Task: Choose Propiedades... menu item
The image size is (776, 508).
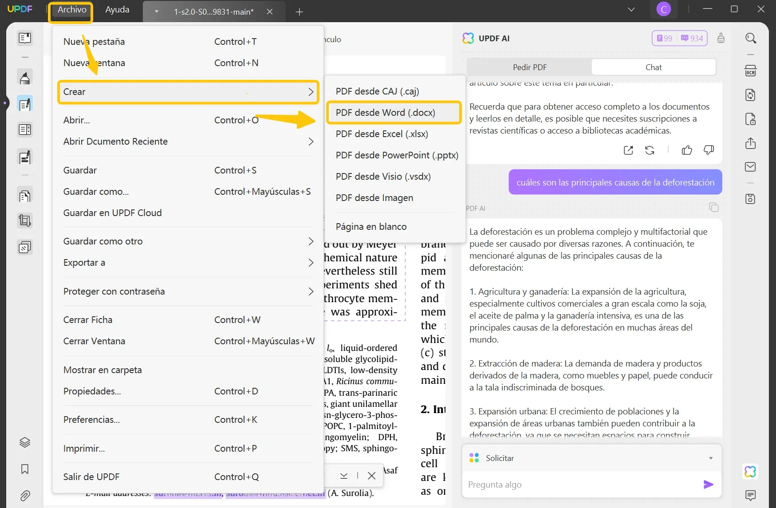Action: (188, 391)
